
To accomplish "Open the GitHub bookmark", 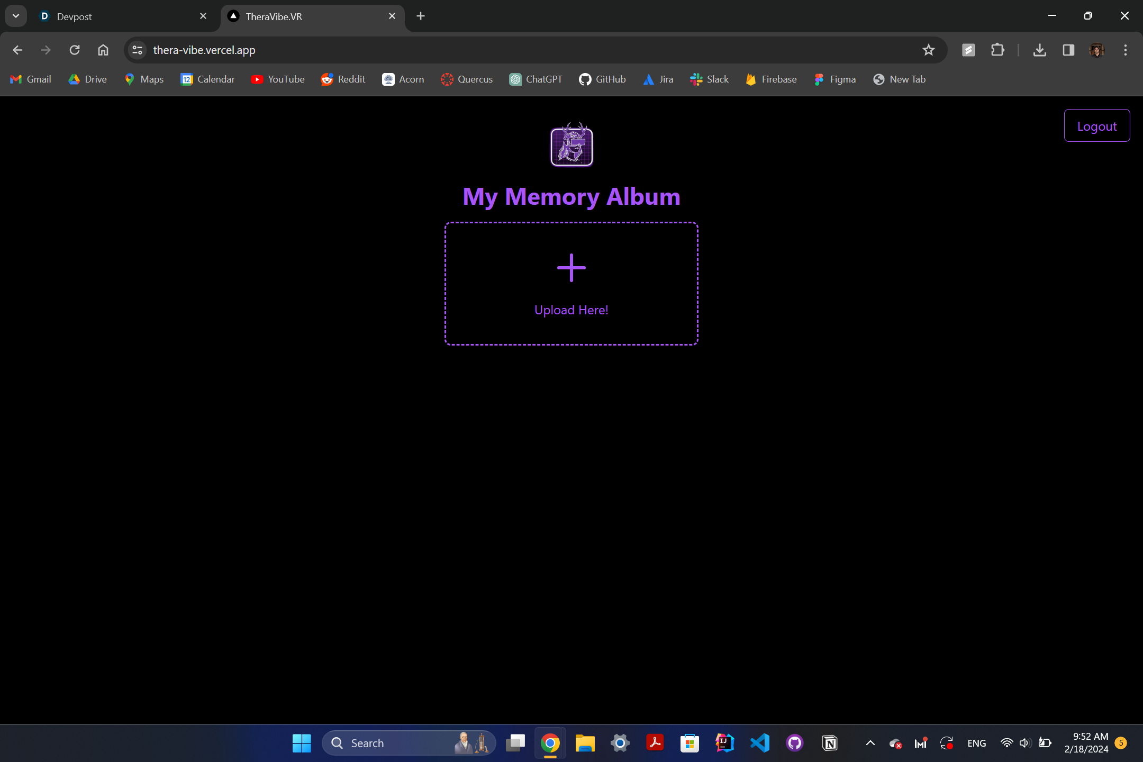I will click(602, 79).
